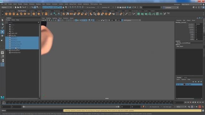
Task: Expand the Lights_GRP node in Outliner
Action: tap(8, 33)
